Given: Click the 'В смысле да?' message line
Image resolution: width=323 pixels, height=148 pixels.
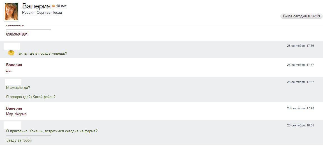Looking at the screenshot, I should coord(18,88).
